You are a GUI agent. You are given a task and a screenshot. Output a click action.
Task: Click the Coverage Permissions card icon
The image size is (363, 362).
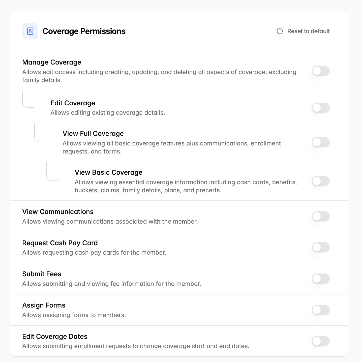[30, 31]
